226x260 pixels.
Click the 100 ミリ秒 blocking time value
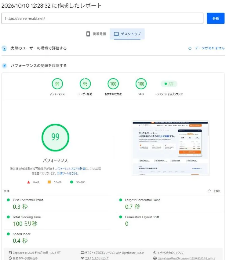[x=25, y=224]
